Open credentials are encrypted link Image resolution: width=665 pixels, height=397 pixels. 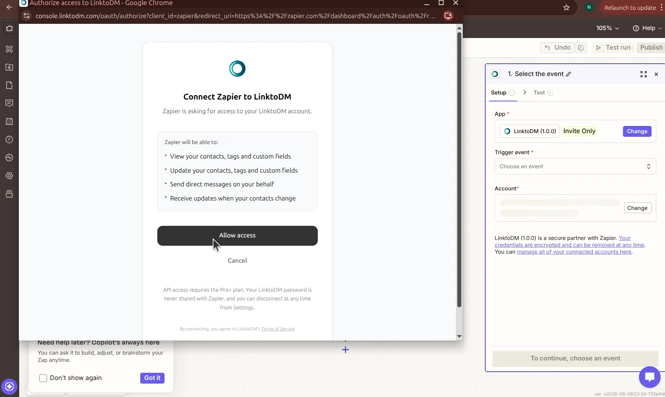click(569, 245)
